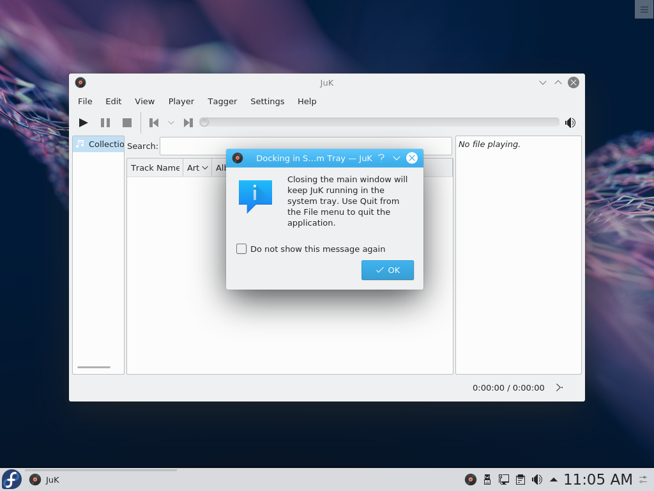Viewport: 654px width, 491px height.
Task: Click the jump to playing track arrow
Action: click(x=559, y=387)
